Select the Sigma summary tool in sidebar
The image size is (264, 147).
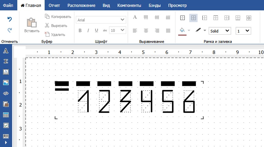pos(6,61)
